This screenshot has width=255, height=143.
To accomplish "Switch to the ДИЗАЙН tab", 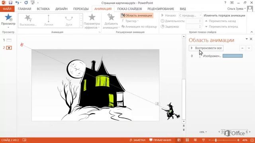I will pyautogui.click(x=61, y=9).
